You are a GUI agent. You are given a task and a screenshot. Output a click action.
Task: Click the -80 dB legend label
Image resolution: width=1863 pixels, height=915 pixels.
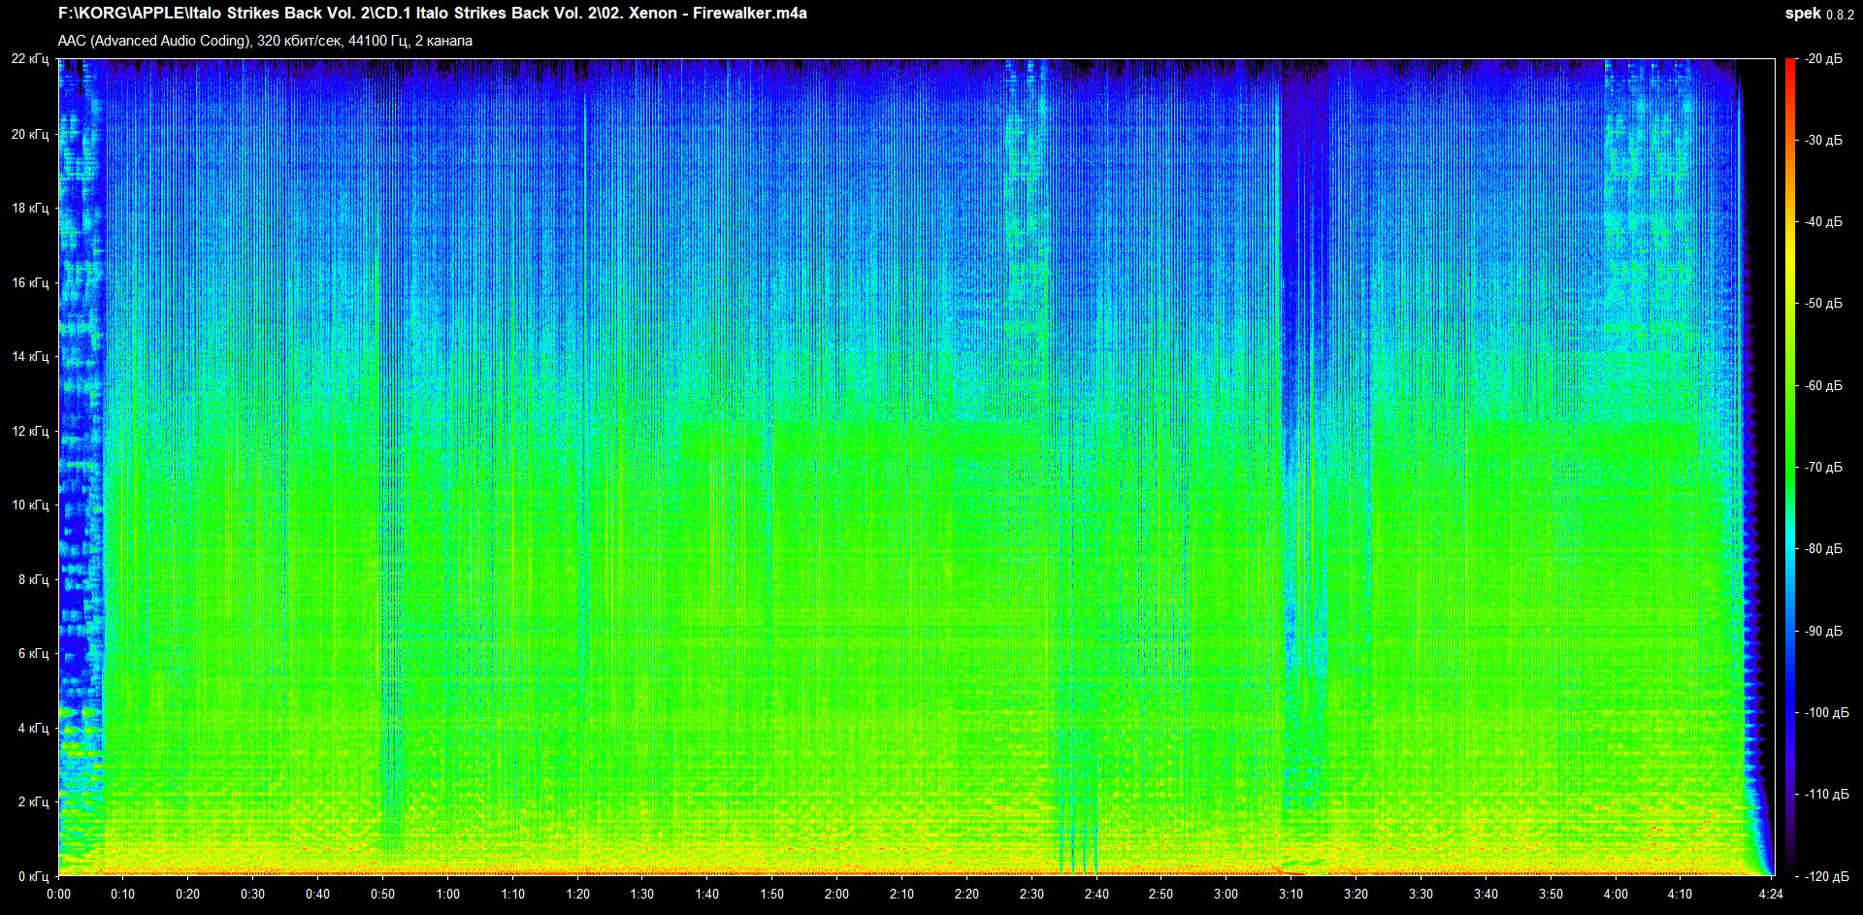click(1823, 548)
